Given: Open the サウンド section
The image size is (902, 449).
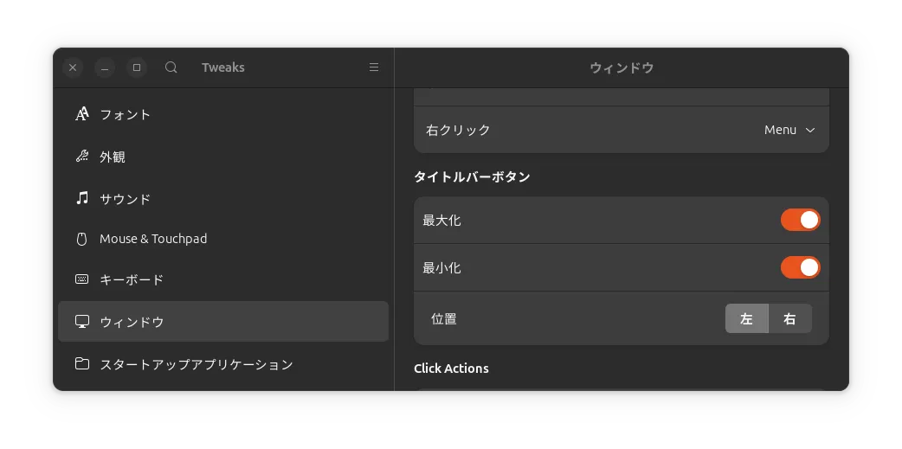Looking at the screenshot, I should tap(223, 199).
